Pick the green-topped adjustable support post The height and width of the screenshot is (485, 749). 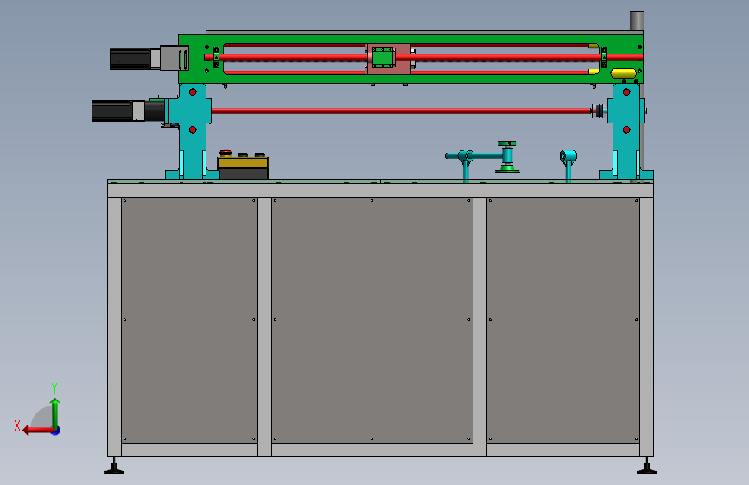507,156
